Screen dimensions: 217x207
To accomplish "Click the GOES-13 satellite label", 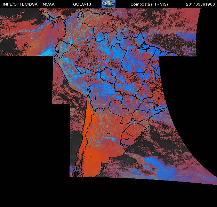I will point(82,4).
